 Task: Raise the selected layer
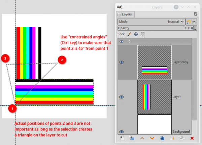point(142,138)
